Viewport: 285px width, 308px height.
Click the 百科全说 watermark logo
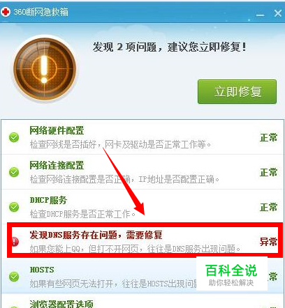point(231,274)
